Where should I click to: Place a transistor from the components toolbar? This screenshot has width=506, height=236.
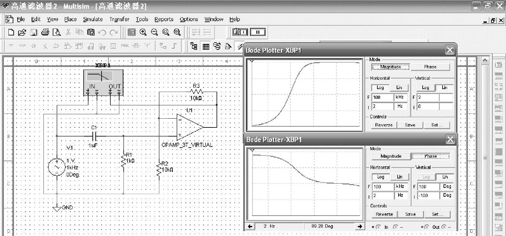[45, 46]
